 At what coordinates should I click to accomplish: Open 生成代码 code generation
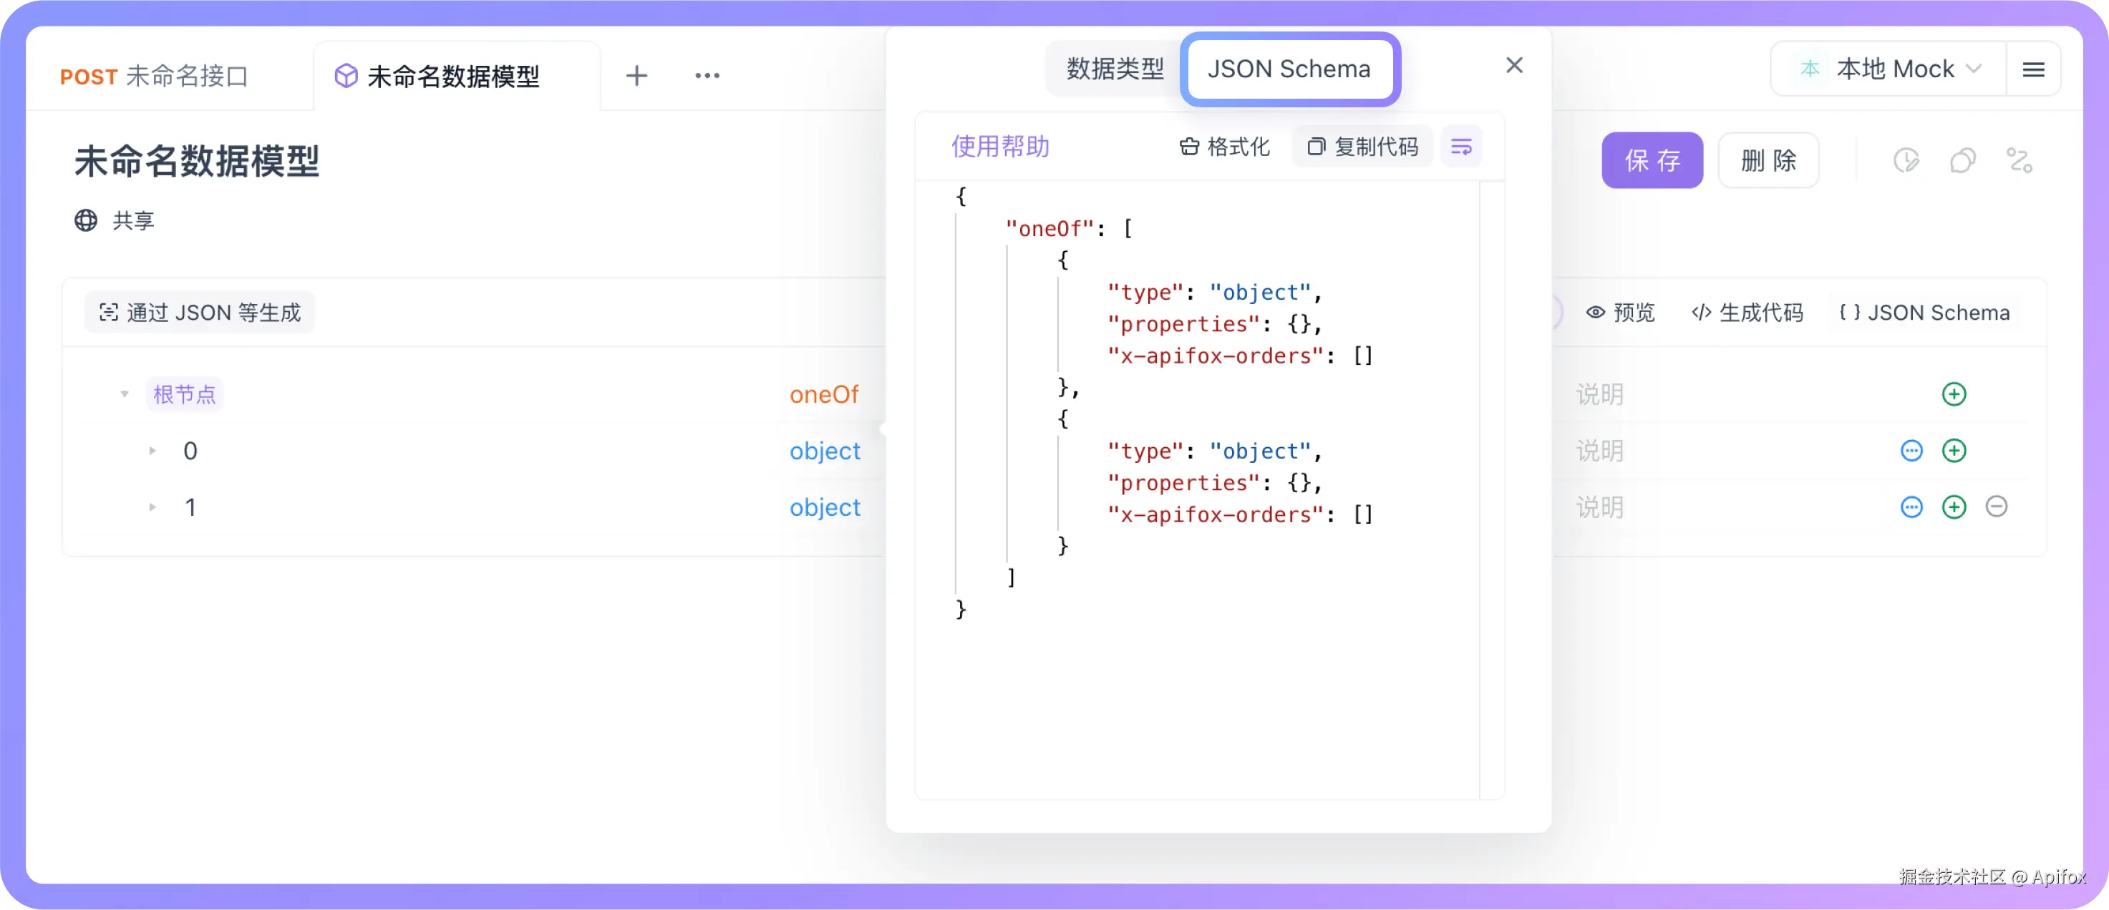coord(1746,312)
